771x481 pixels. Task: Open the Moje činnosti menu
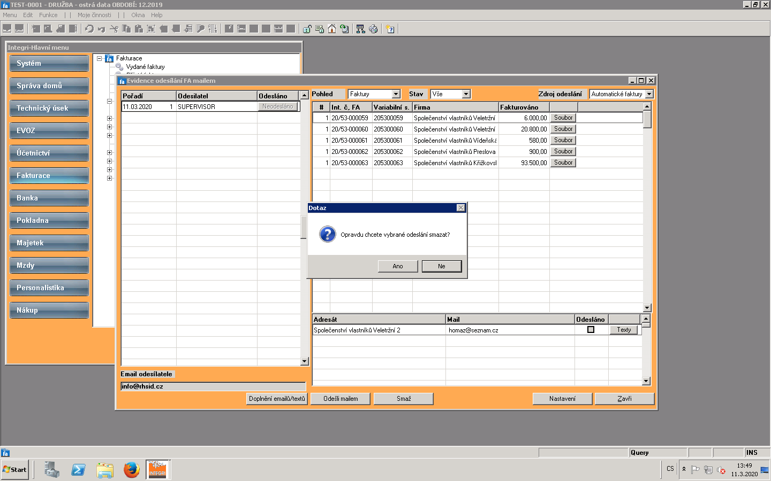click(x=94, y=15)
